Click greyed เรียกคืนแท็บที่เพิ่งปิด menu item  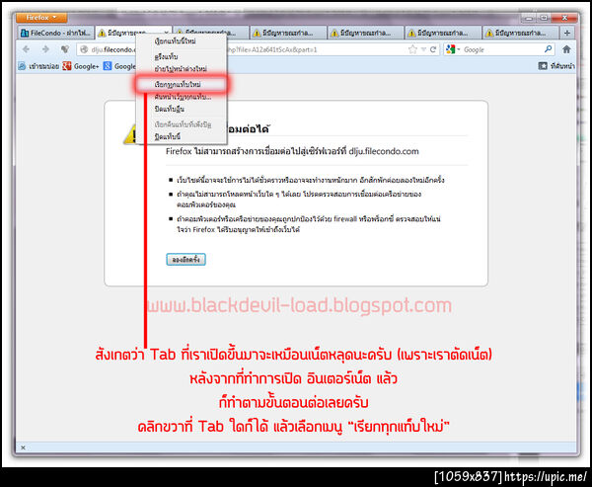(182, 124)
